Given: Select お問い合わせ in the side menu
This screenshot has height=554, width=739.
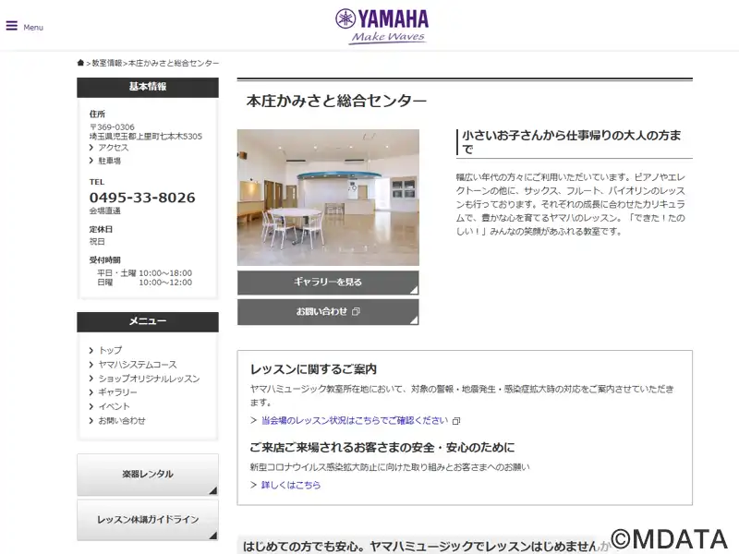Looking at the screenshot, I should (x=122, y=420).
